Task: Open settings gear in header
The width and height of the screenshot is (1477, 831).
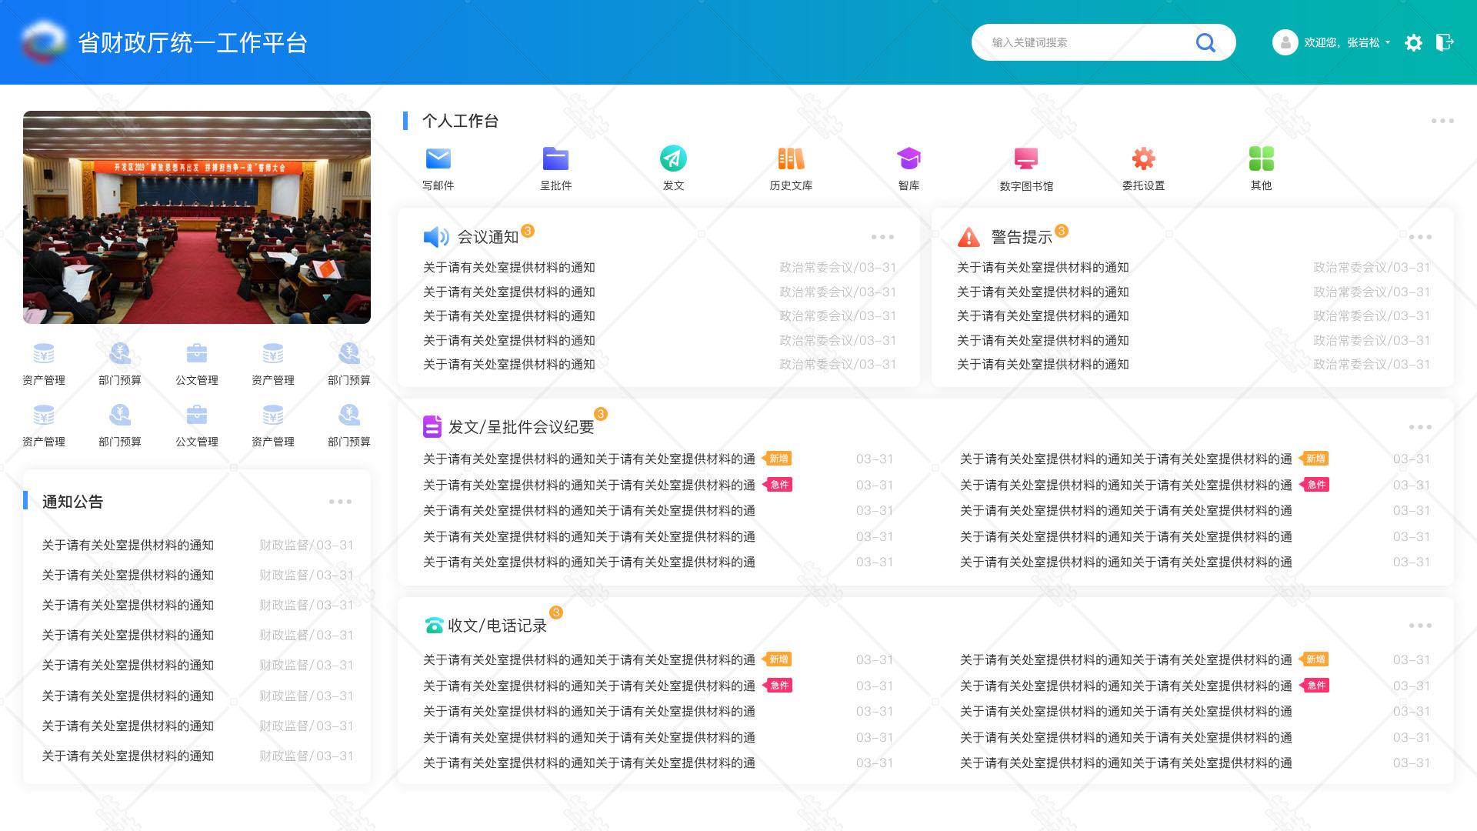Action: [x=1413, y=43]
